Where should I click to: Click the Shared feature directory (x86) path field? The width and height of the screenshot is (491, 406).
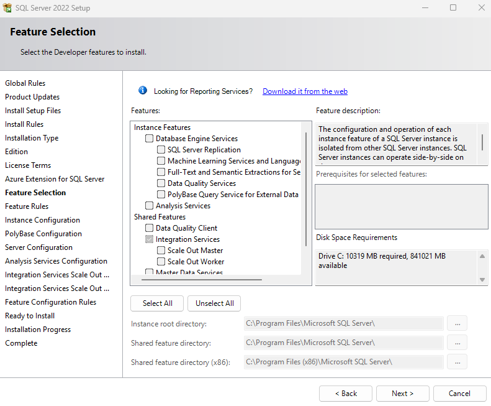343,362
